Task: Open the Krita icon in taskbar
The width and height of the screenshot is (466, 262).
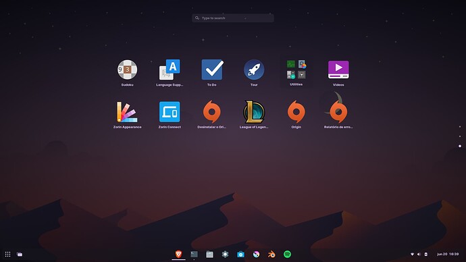Action: pos(256,255)
